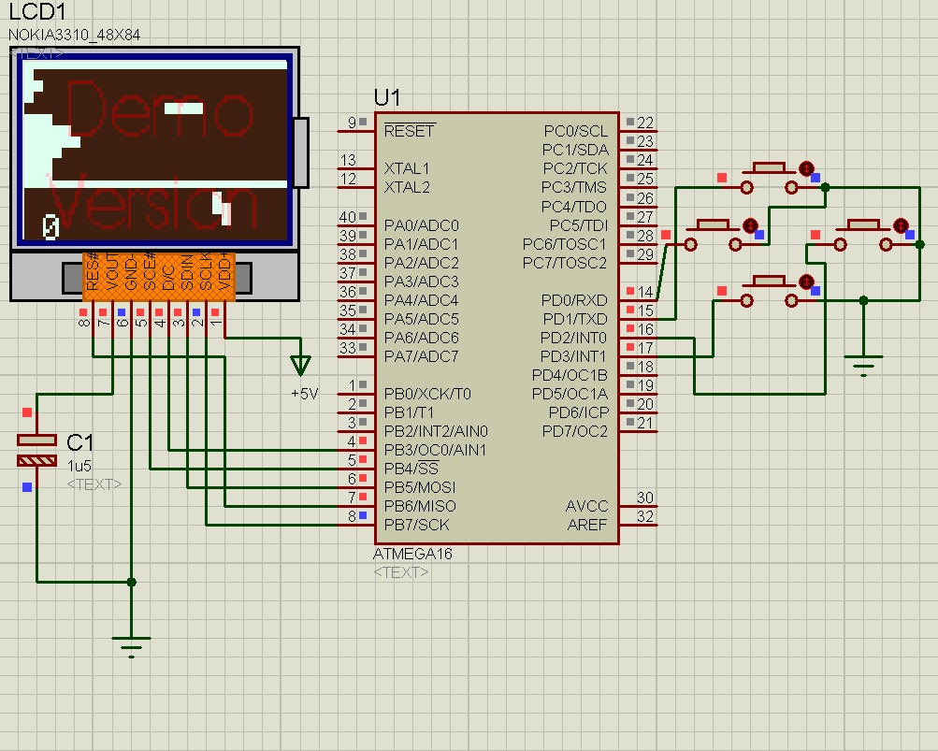This screenshot has height=751, width=938.
Task: Click the +5V power terminal arrow
Action: [x=300, y=365]
